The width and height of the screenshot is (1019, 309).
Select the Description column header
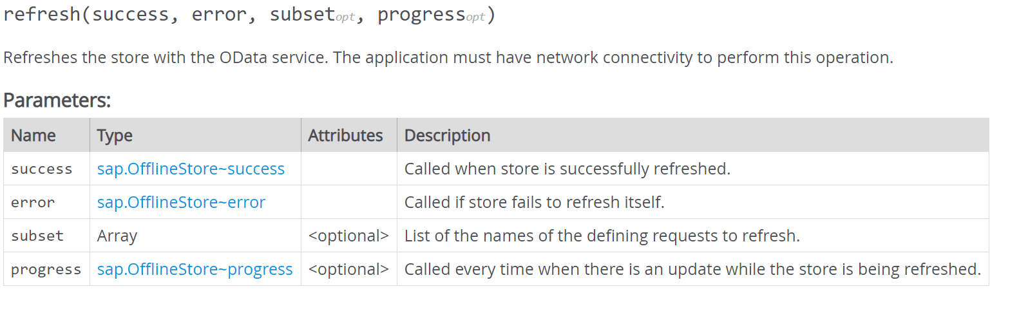(x=447, y=135)
